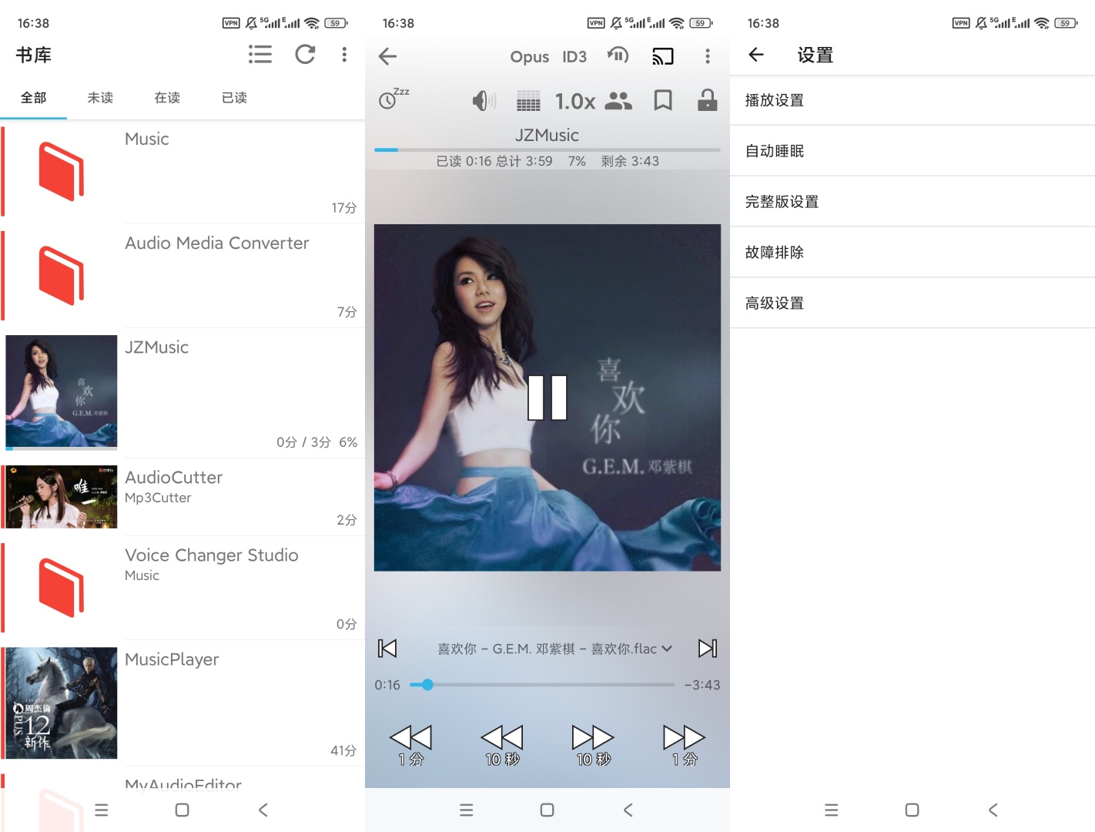The height and width of the screenshot is (832, 1095).
Task: Expand the file dropdown 喜欢你.flac
Action: pos(554,649)
